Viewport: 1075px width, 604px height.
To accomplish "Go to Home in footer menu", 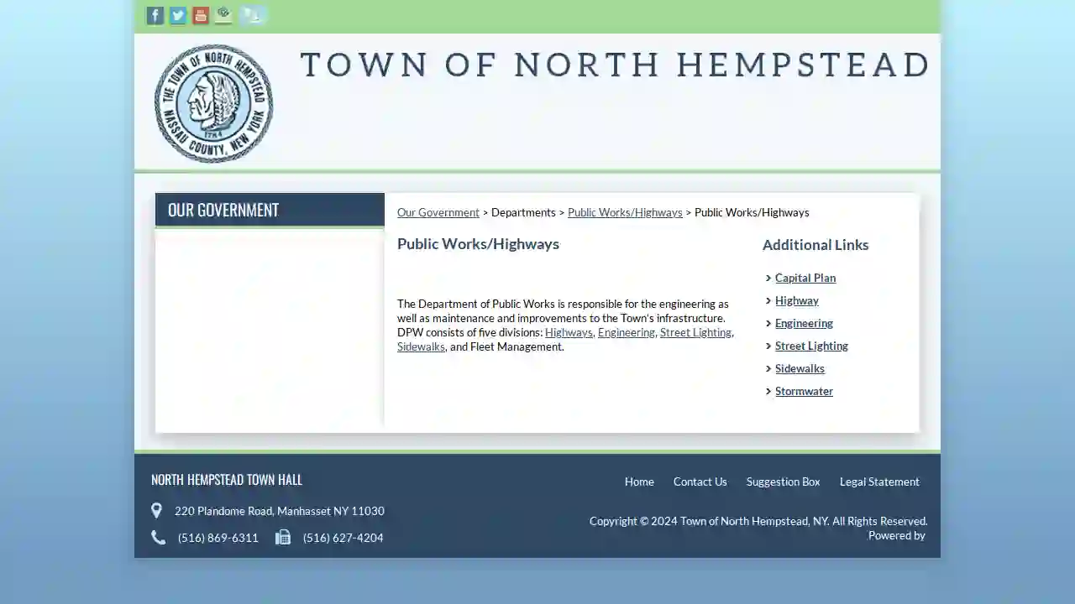I will coord(639,482).
